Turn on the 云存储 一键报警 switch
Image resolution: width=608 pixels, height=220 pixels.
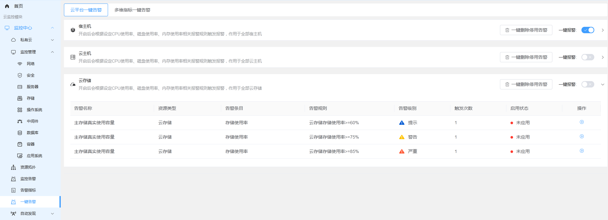(588, 84)
